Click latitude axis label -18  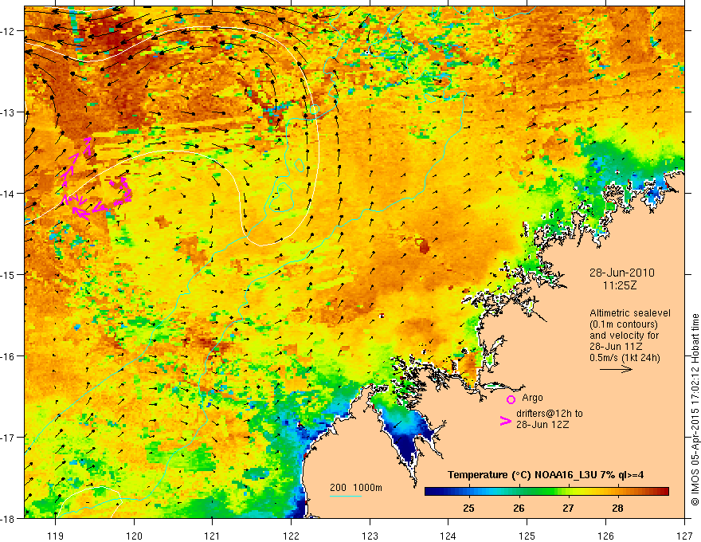pos(9,518)
